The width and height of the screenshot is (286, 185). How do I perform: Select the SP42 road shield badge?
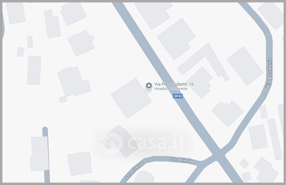pos(178,96)
